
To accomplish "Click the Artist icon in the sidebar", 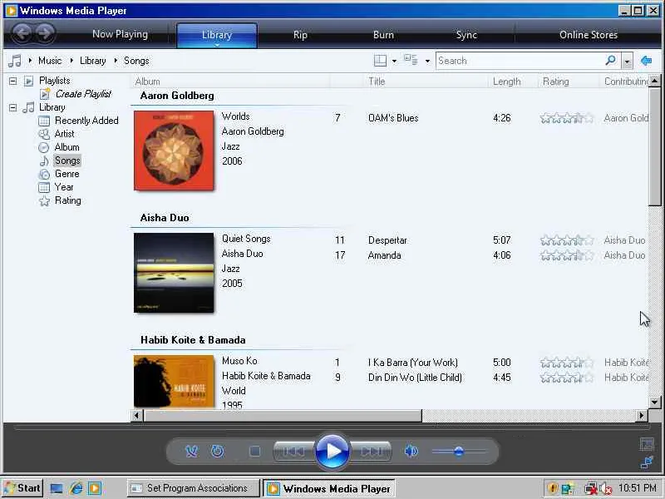I will coord(44,134).
